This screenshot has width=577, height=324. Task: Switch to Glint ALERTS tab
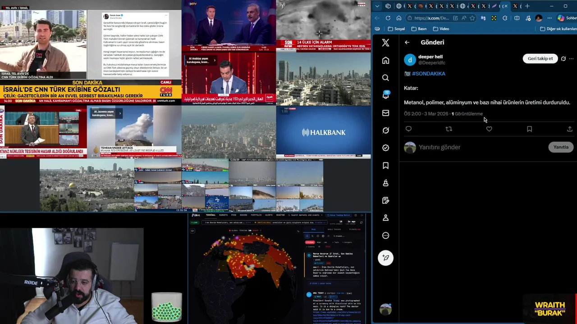(x=269, y=215)
